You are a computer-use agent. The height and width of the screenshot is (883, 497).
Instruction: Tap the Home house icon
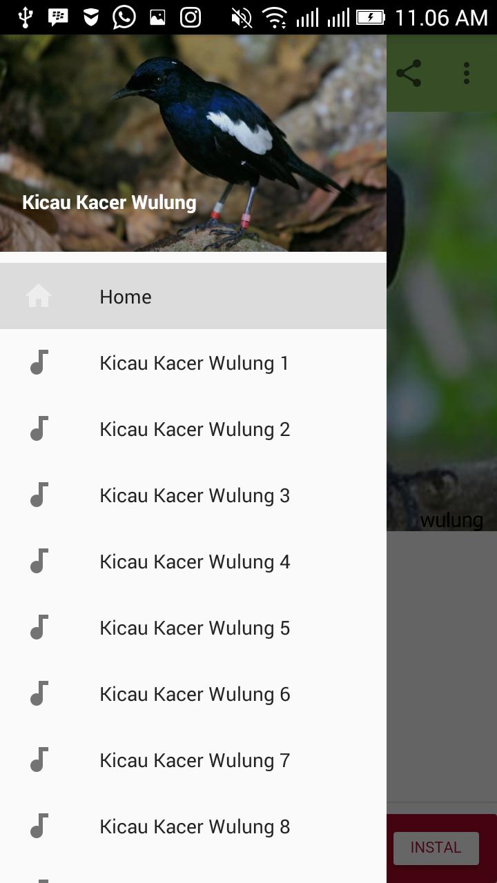(x=39, y=296)
